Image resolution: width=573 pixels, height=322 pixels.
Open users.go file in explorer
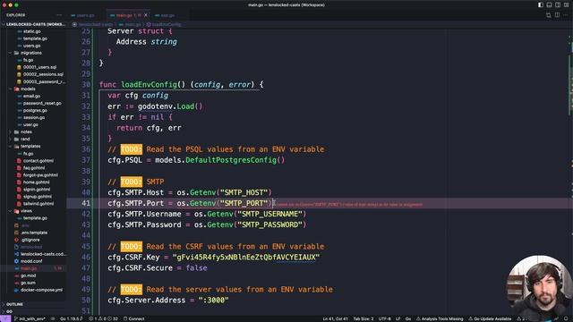(32, 46)
